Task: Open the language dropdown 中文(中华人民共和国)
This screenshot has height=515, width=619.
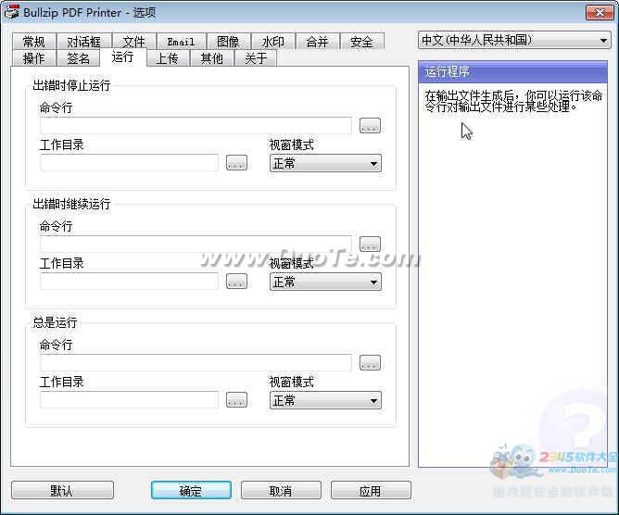Action: 514,40
